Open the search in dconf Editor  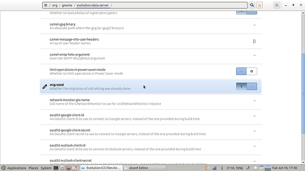(252, 5)
